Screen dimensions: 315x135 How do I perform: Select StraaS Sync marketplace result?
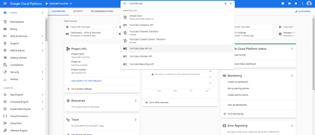(177, 17)
